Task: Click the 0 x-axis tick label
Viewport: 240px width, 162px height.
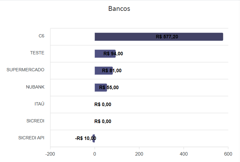Action: tap(95, 154)
